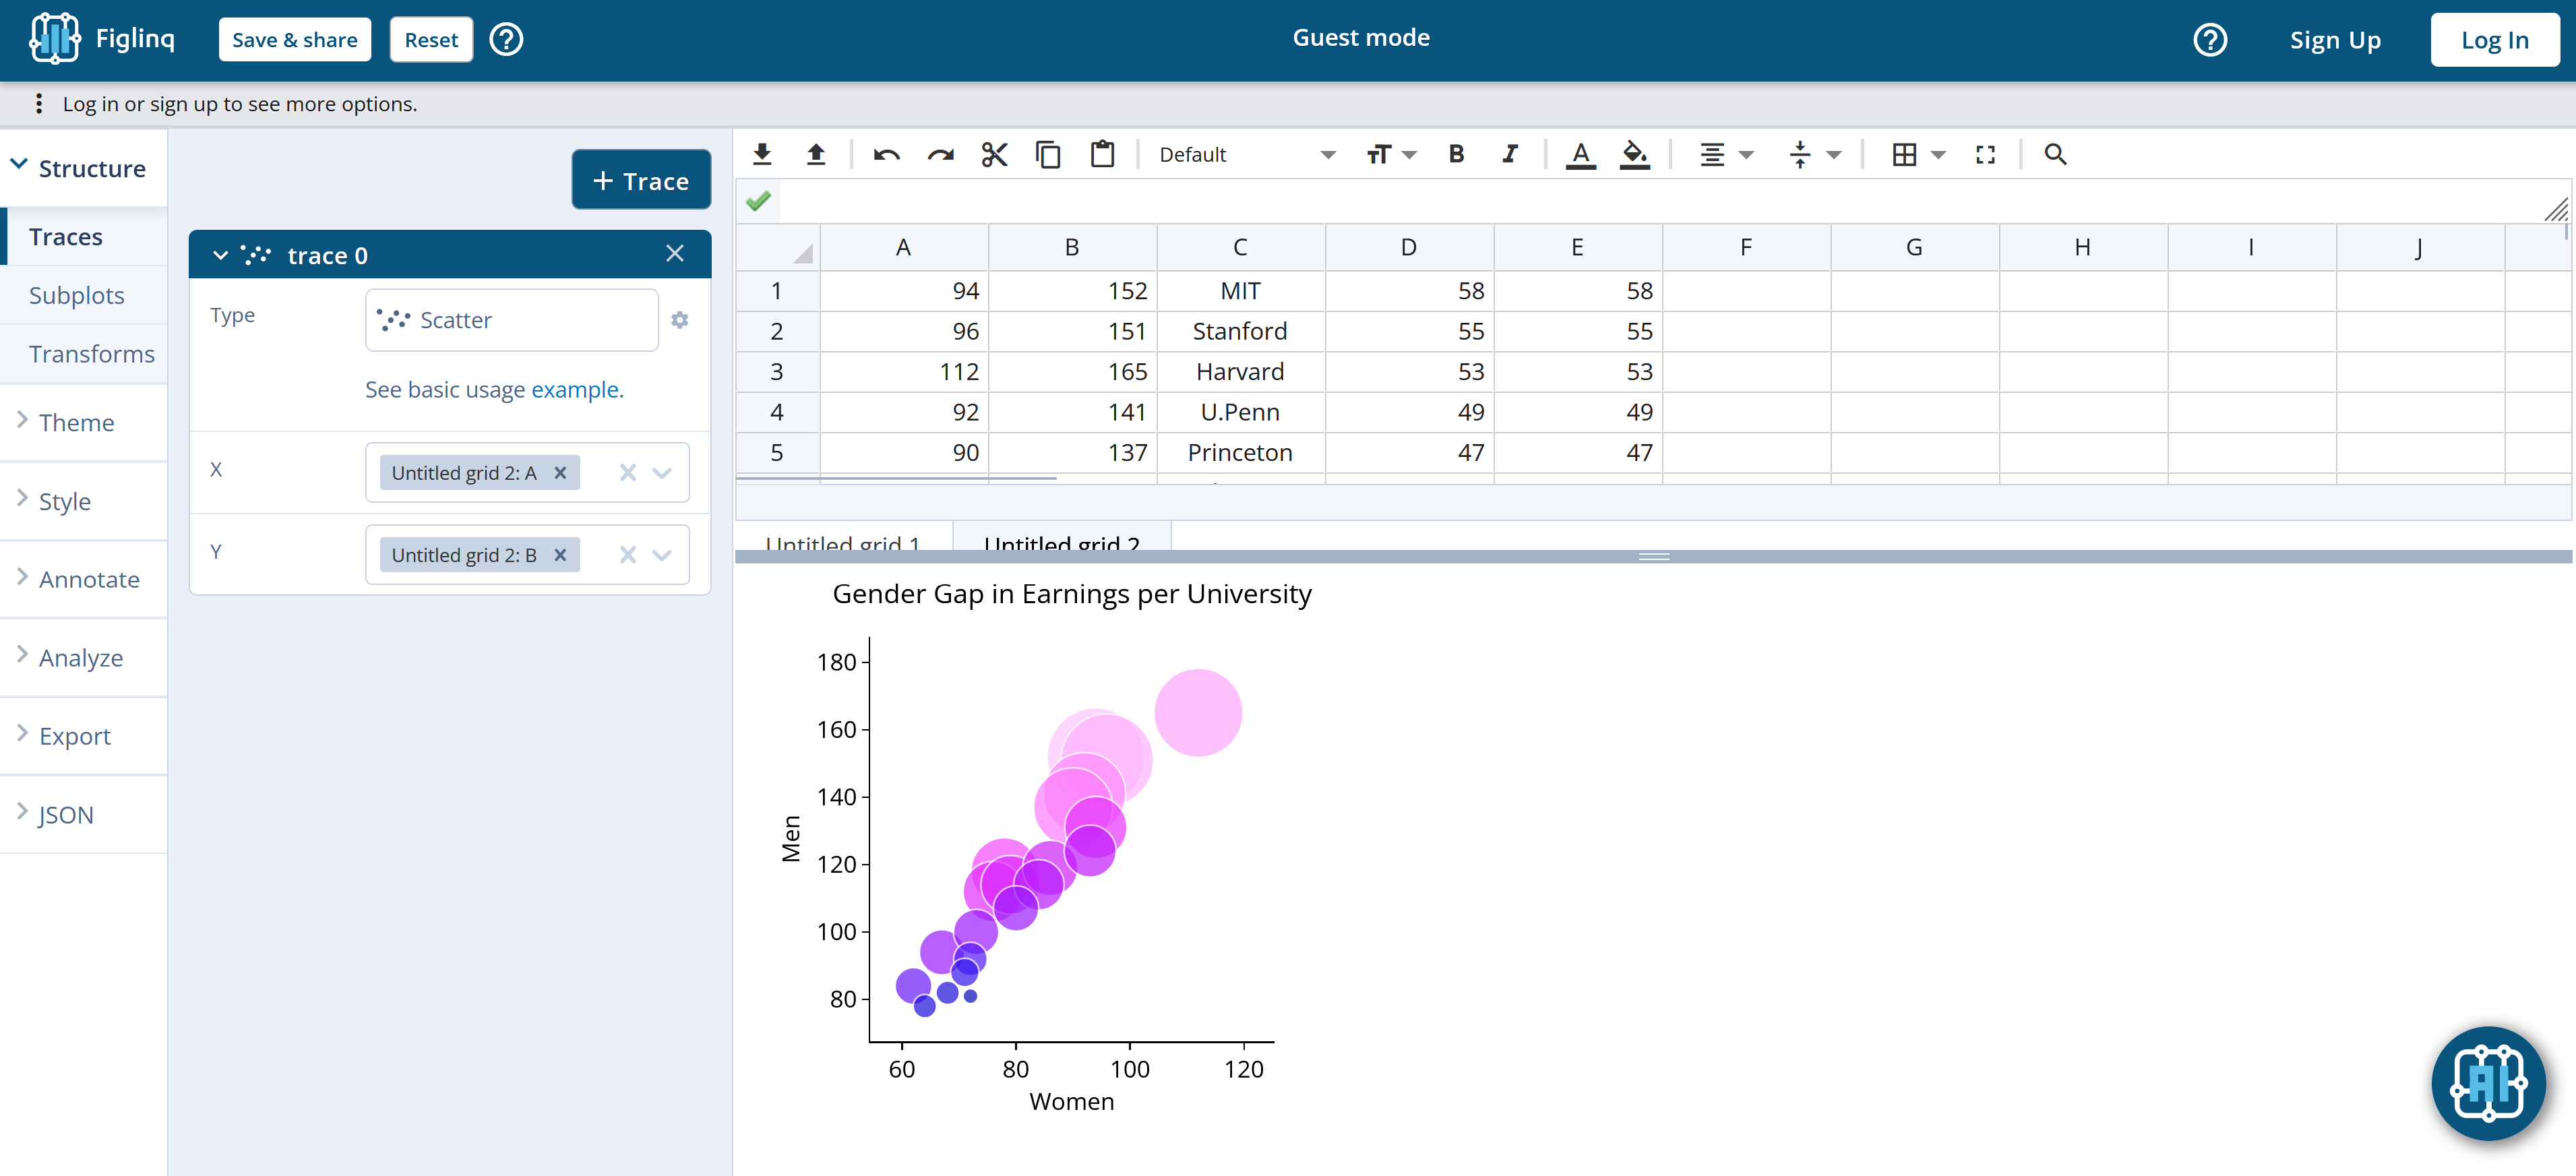The width and height of the screenshot is (2576, 1176).
Task: Toggle italic formatting
Action: [x=1510, y=154]
